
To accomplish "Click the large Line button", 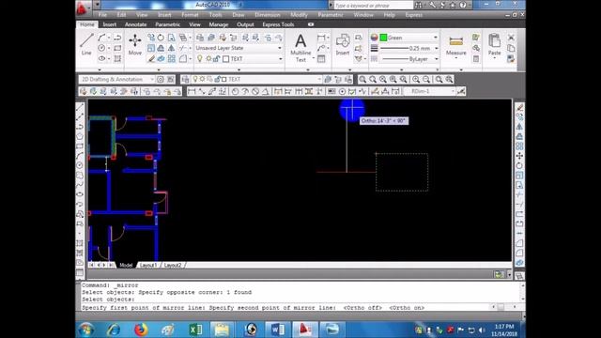I will (86, 44).
